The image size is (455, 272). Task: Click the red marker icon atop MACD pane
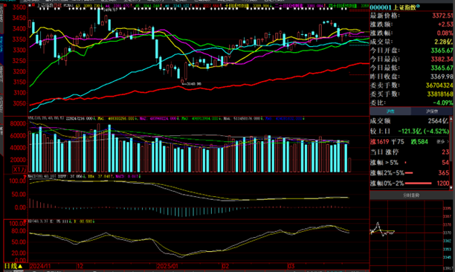click(25, 176)
